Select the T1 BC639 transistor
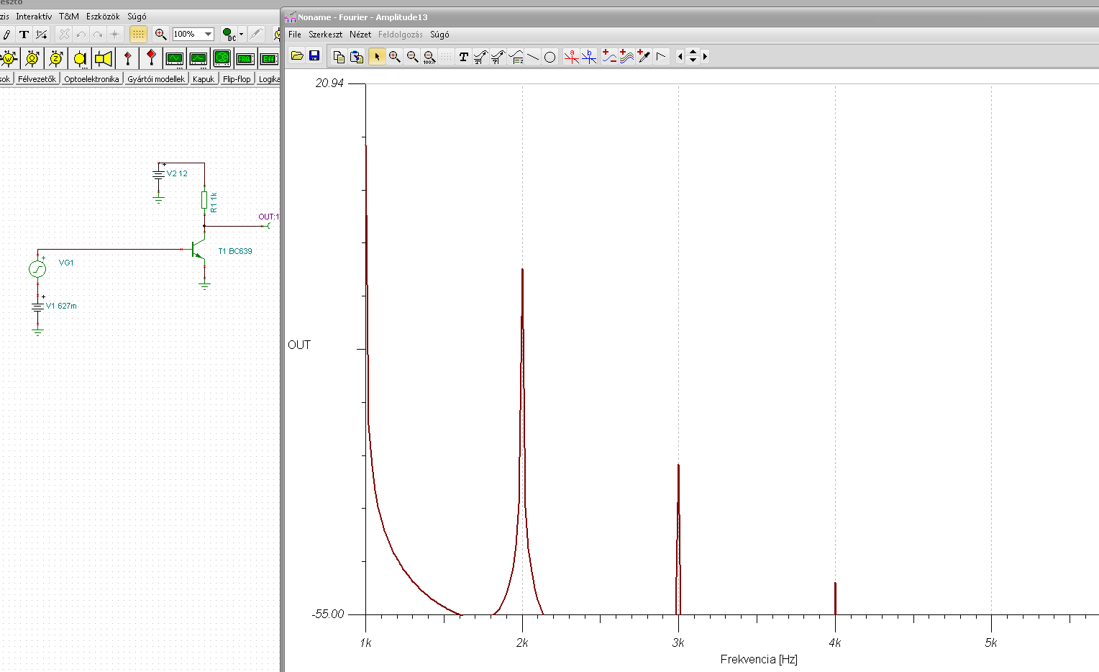The width and height of the screenshot is (1099, 672). 198,251
